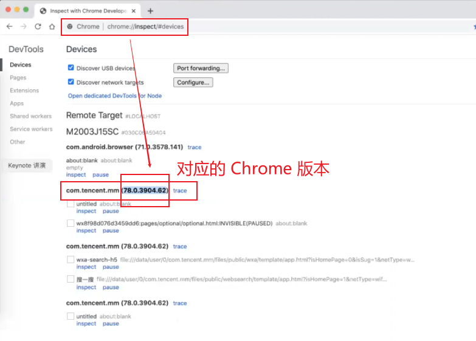Go forward with the browser forward arrow

(x=24, y=26)
